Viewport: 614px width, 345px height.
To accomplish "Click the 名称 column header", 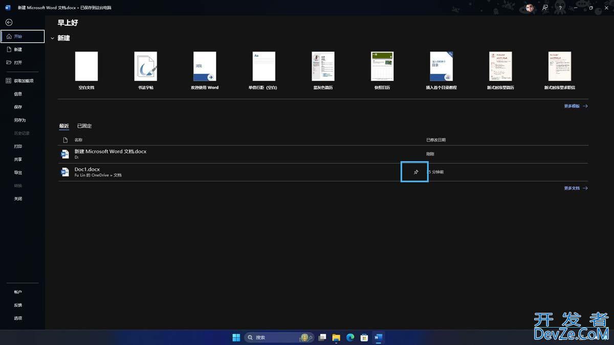I will (78, 140).
